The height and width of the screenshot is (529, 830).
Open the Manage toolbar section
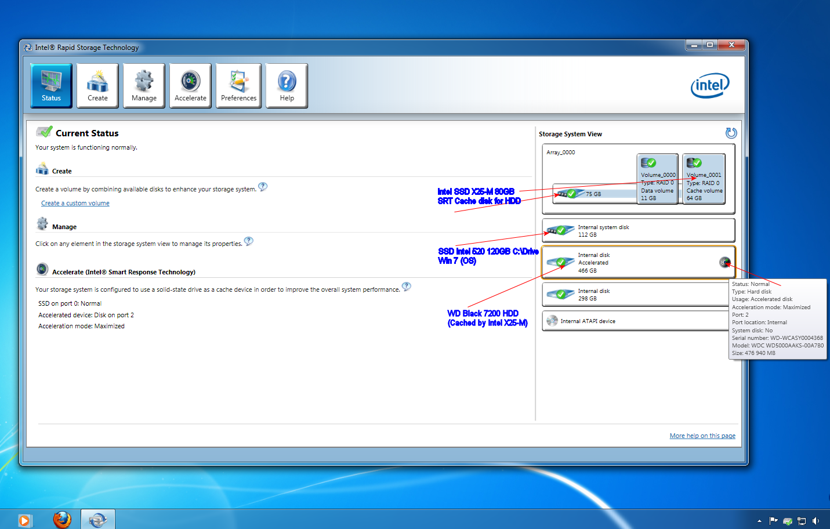coord(144,85)
